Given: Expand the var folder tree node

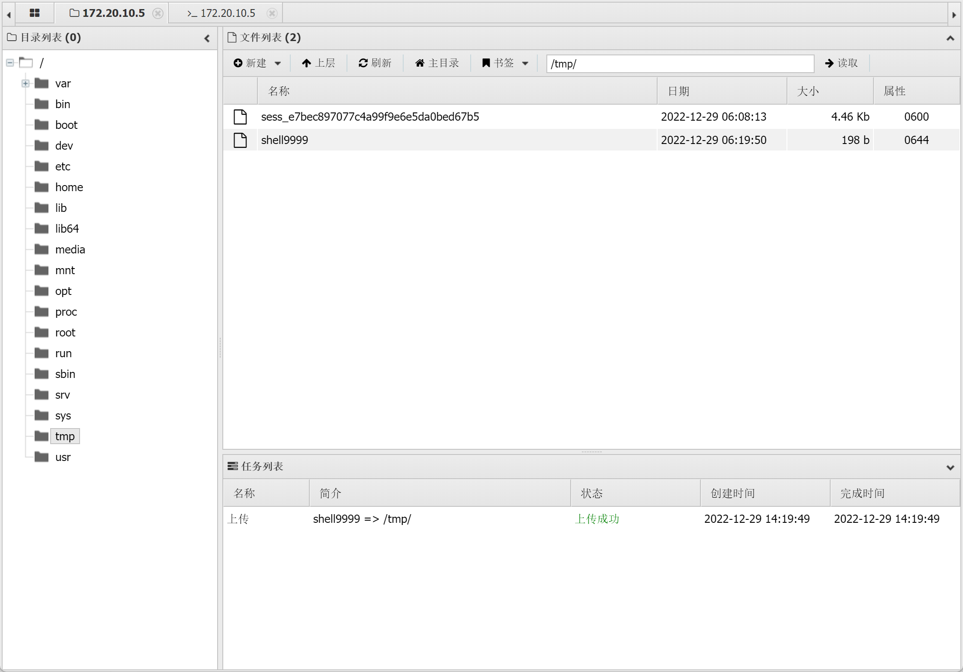Looking at the screenshot, I should [x=26, y=83].
